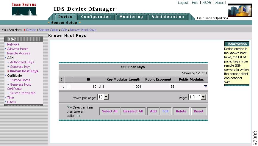Click the Public Modulus column header
This screenshot has width=258, height=146.
click(x=191, y=79)
